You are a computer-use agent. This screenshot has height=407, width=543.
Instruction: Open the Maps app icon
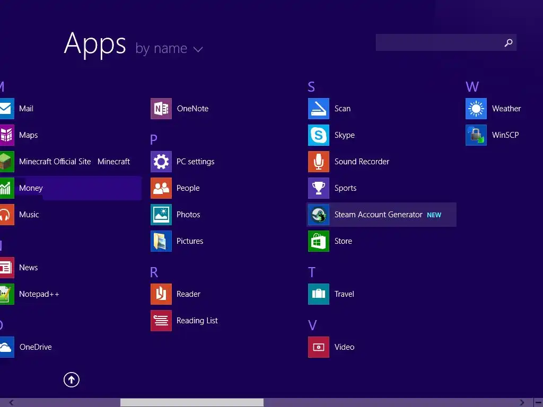[7, 135]
